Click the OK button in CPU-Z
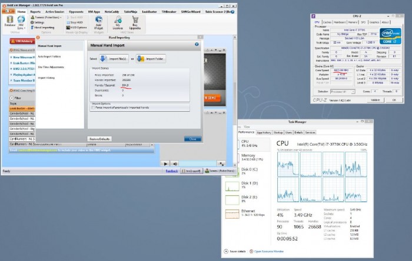This screenshot has height=261, width=412. (394, 100)
